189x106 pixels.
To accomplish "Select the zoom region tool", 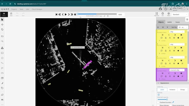I will point(2,41).
